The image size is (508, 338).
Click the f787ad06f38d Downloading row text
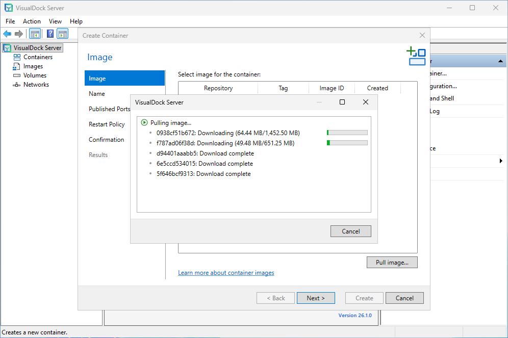click(225, 143)
